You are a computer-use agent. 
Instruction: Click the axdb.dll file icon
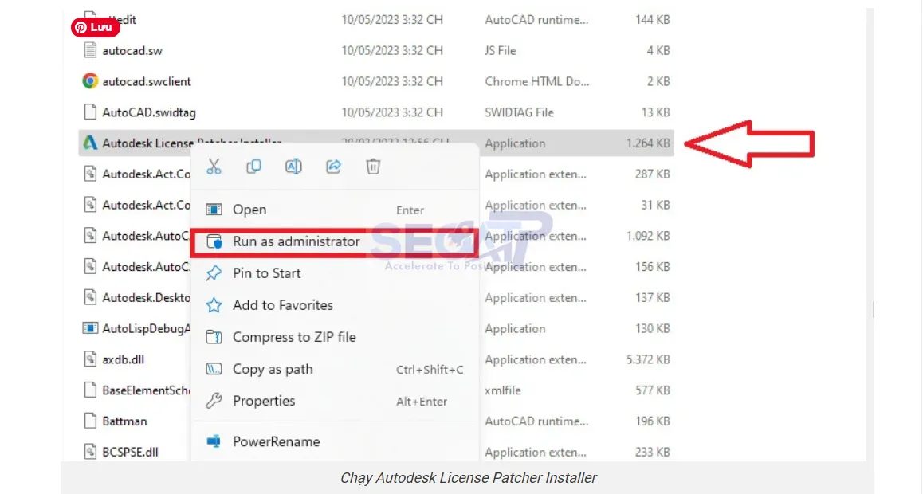click(x=90, y=359)
